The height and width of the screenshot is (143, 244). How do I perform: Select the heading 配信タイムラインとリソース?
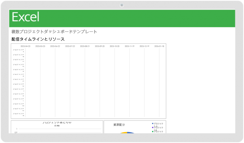point(38,39)
